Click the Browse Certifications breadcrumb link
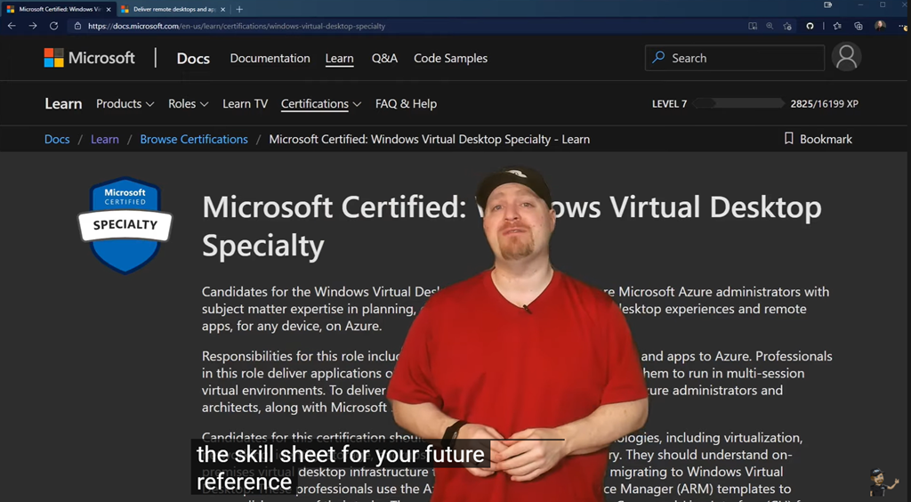 click(x=194, y=139)
